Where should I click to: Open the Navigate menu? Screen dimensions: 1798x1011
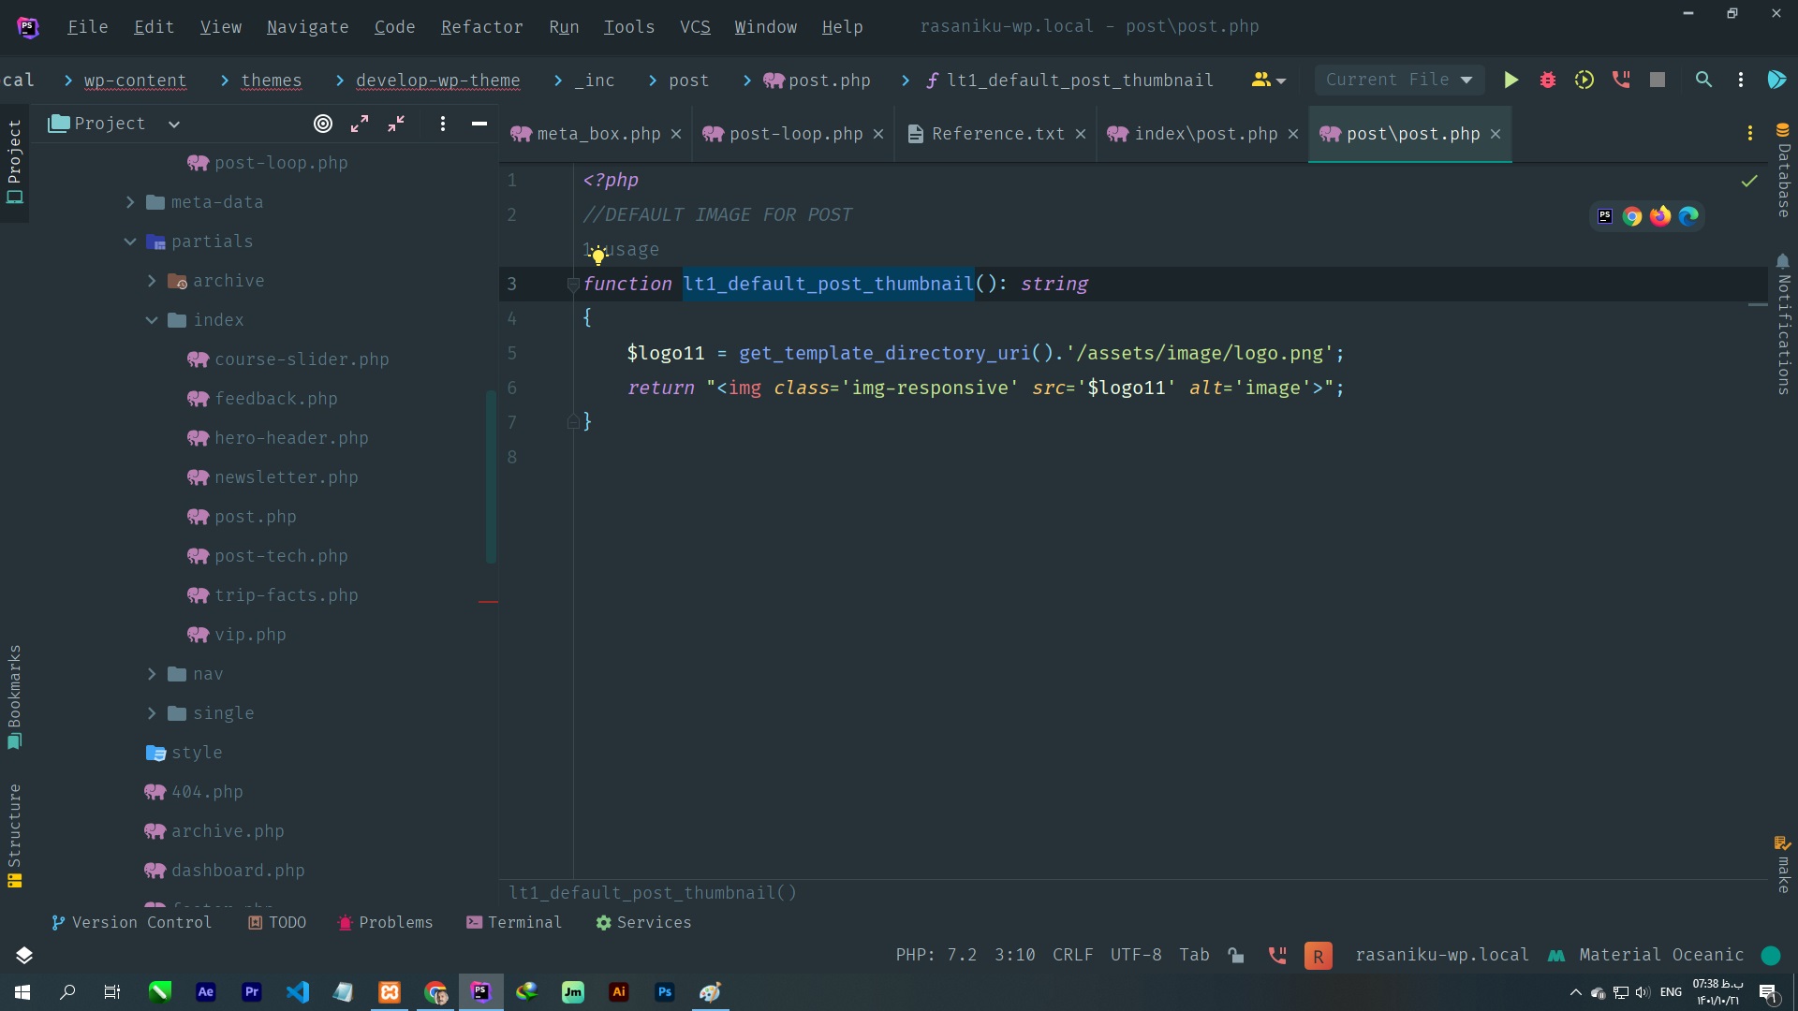point(307,27)
